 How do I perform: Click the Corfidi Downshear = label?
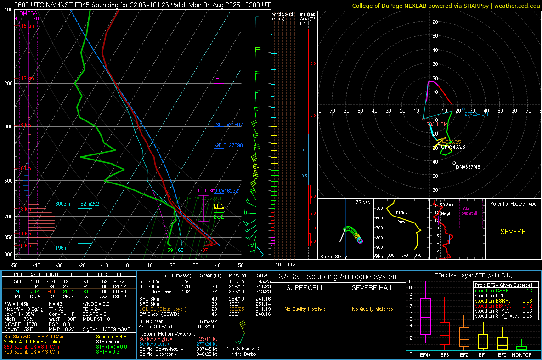pyautogui.click(x=158, y=349)
